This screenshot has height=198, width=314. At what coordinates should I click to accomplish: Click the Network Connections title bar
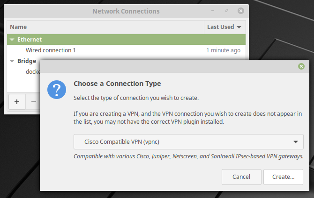(x=126, y=11)
